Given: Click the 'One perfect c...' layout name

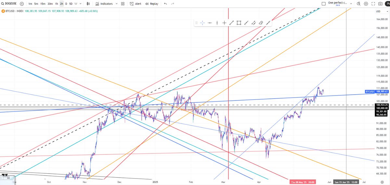Looking at the screenshot, I should click(x=338, y=3).
